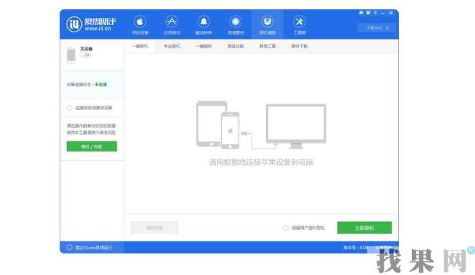Open the App Games store icon

point(172,24)
